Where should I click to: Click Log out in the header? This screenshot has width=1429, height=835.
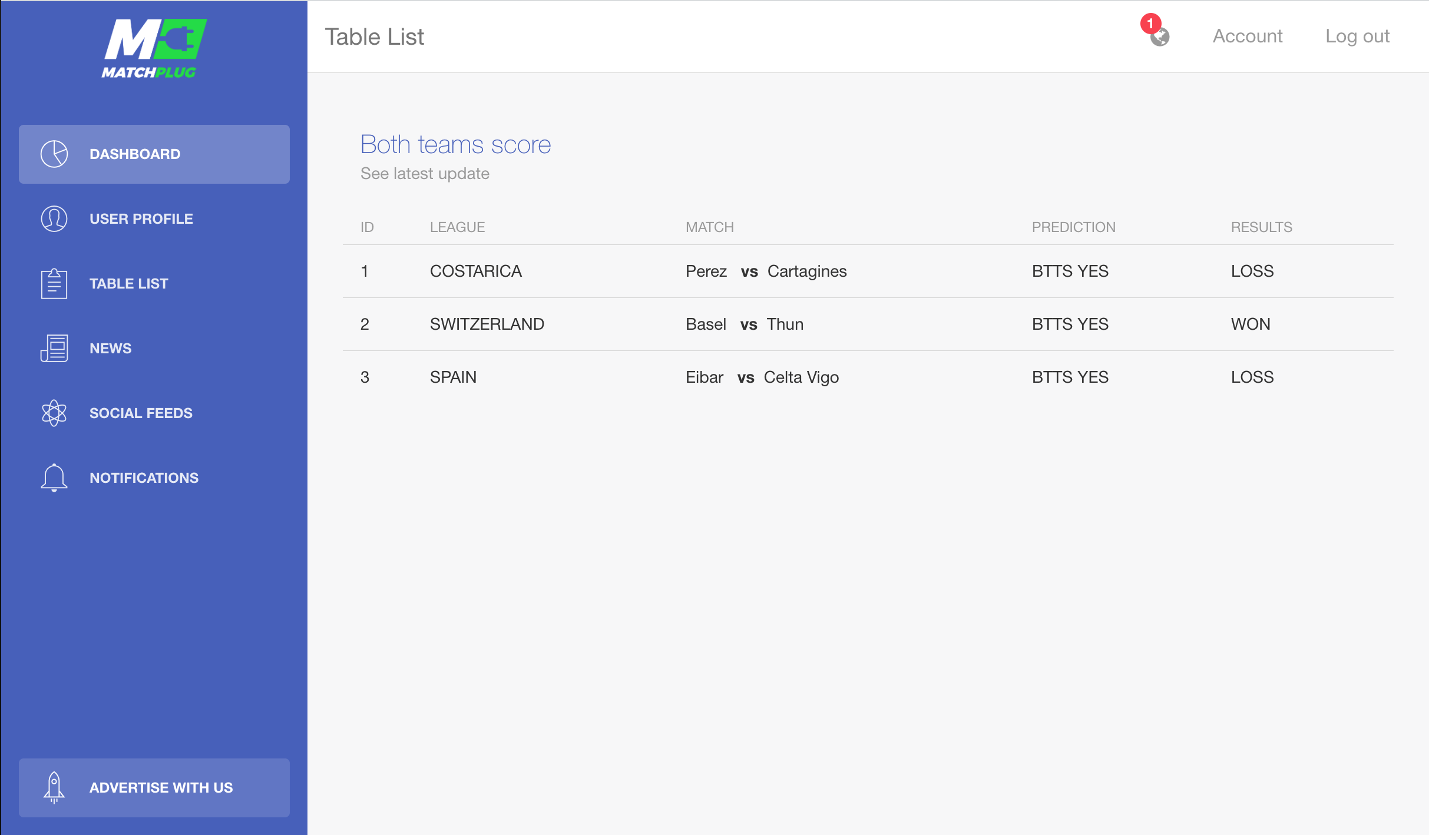point(1357,36)
